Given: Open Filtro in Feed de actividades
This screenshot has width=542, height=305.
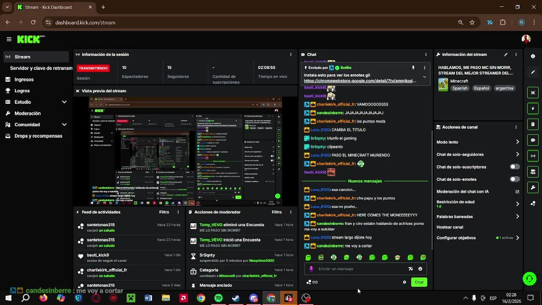Looking at the screenshot, I should pyautogui.click(x=164, y=212).
